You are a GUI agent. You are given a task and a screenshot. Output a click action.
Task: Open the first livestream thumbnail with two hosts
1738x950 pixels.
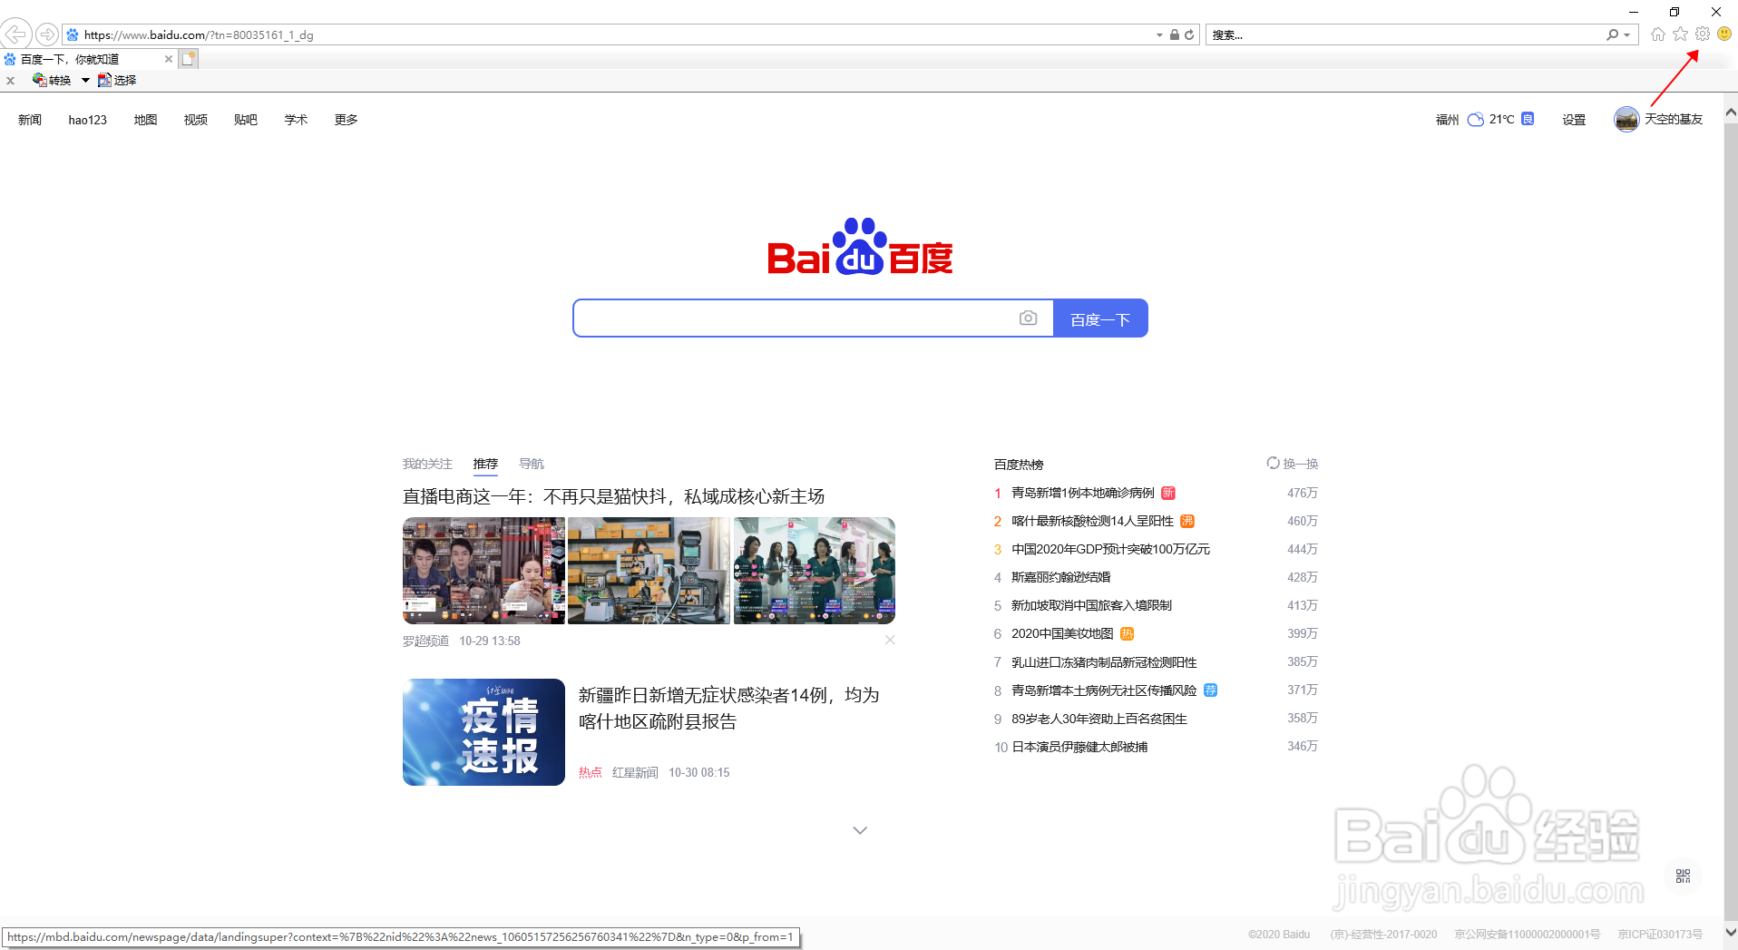(x=483, y=571)
